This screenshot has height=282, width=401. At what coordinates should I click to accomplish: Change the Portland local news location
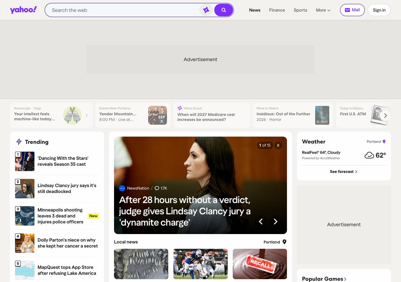pos(275,242)
